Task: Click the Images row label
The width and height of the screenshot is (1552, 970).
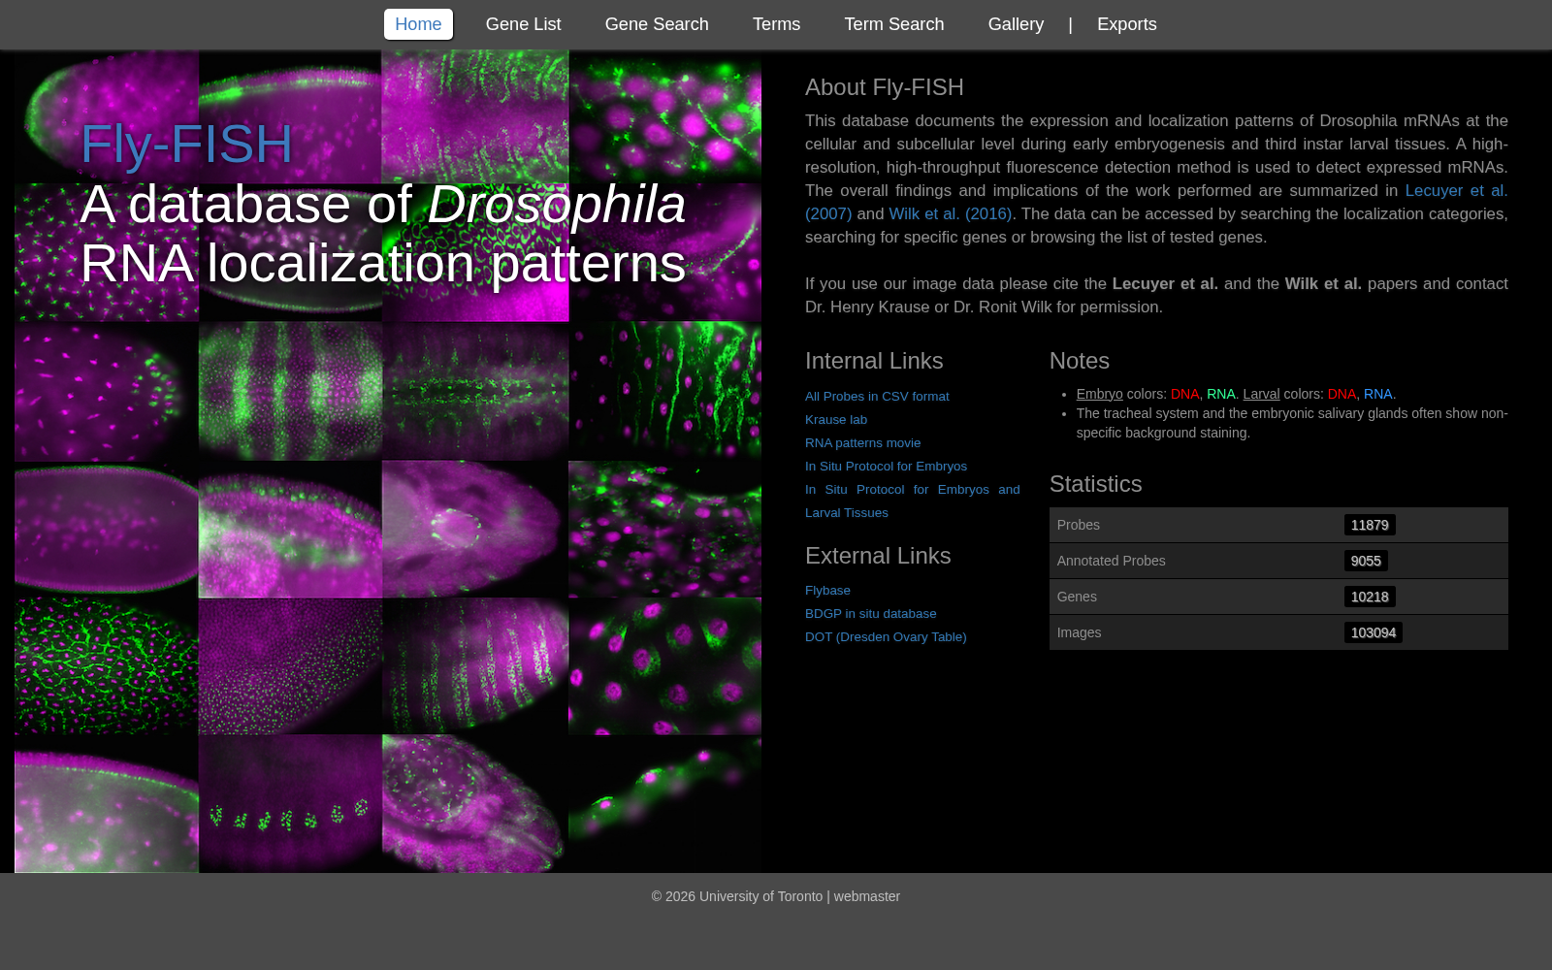Action: pyautogui.click(x=1079, y=632)
